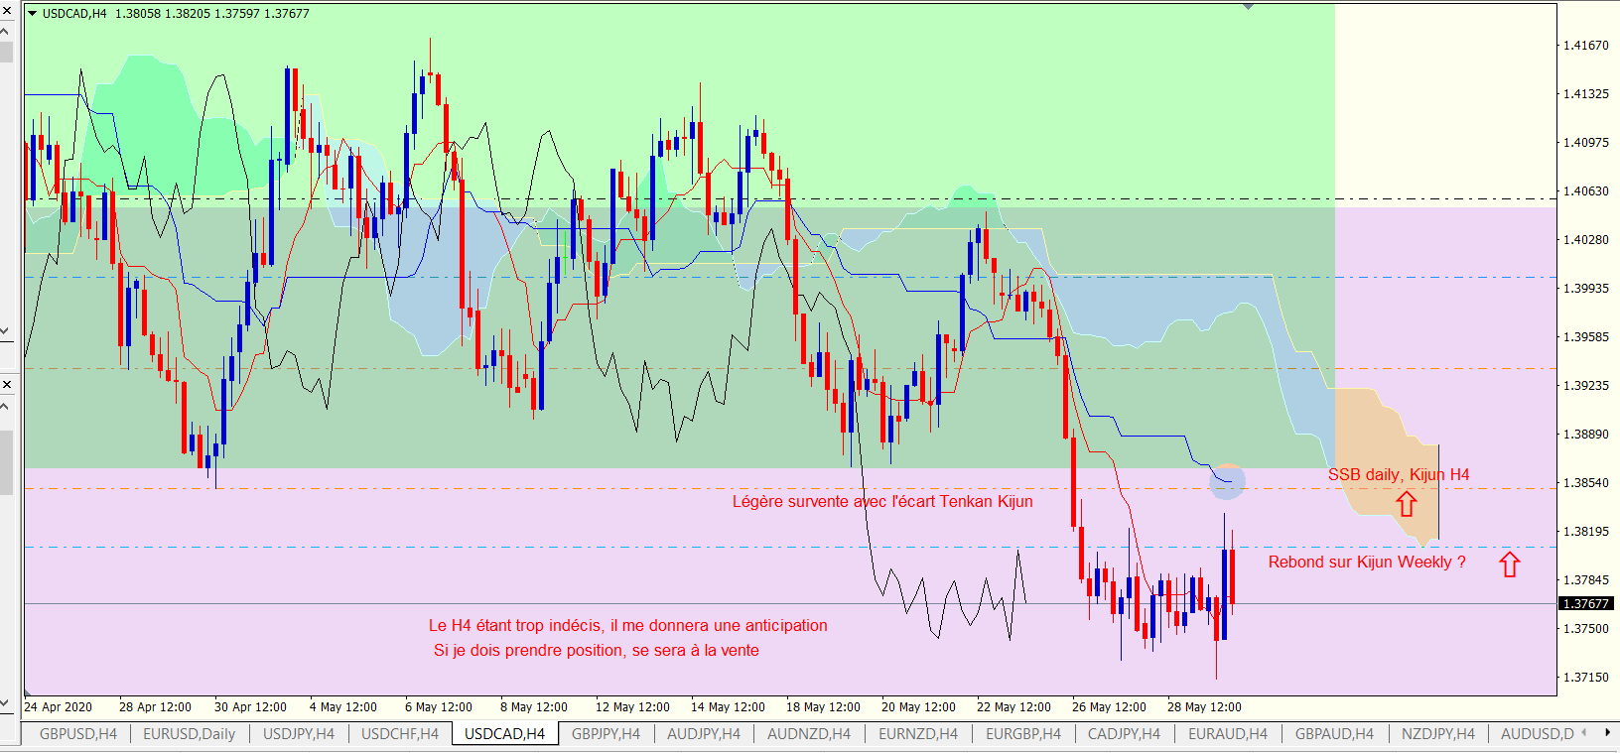
Task: Switch to the EURUSD,Daily chart tab
Action: tap(189, 734)
